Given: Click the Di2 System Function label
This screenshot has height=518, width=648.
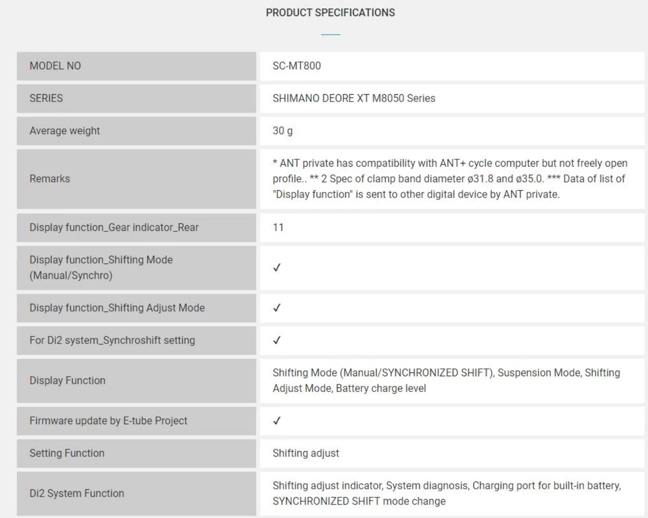Looking at the screenshot, I should 76,493.
